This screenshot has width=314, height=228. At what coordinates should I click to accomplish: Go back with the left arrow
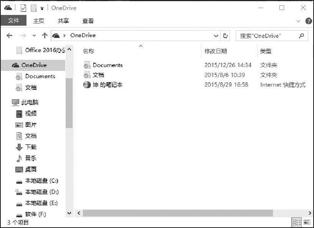[x=10, y=36]
